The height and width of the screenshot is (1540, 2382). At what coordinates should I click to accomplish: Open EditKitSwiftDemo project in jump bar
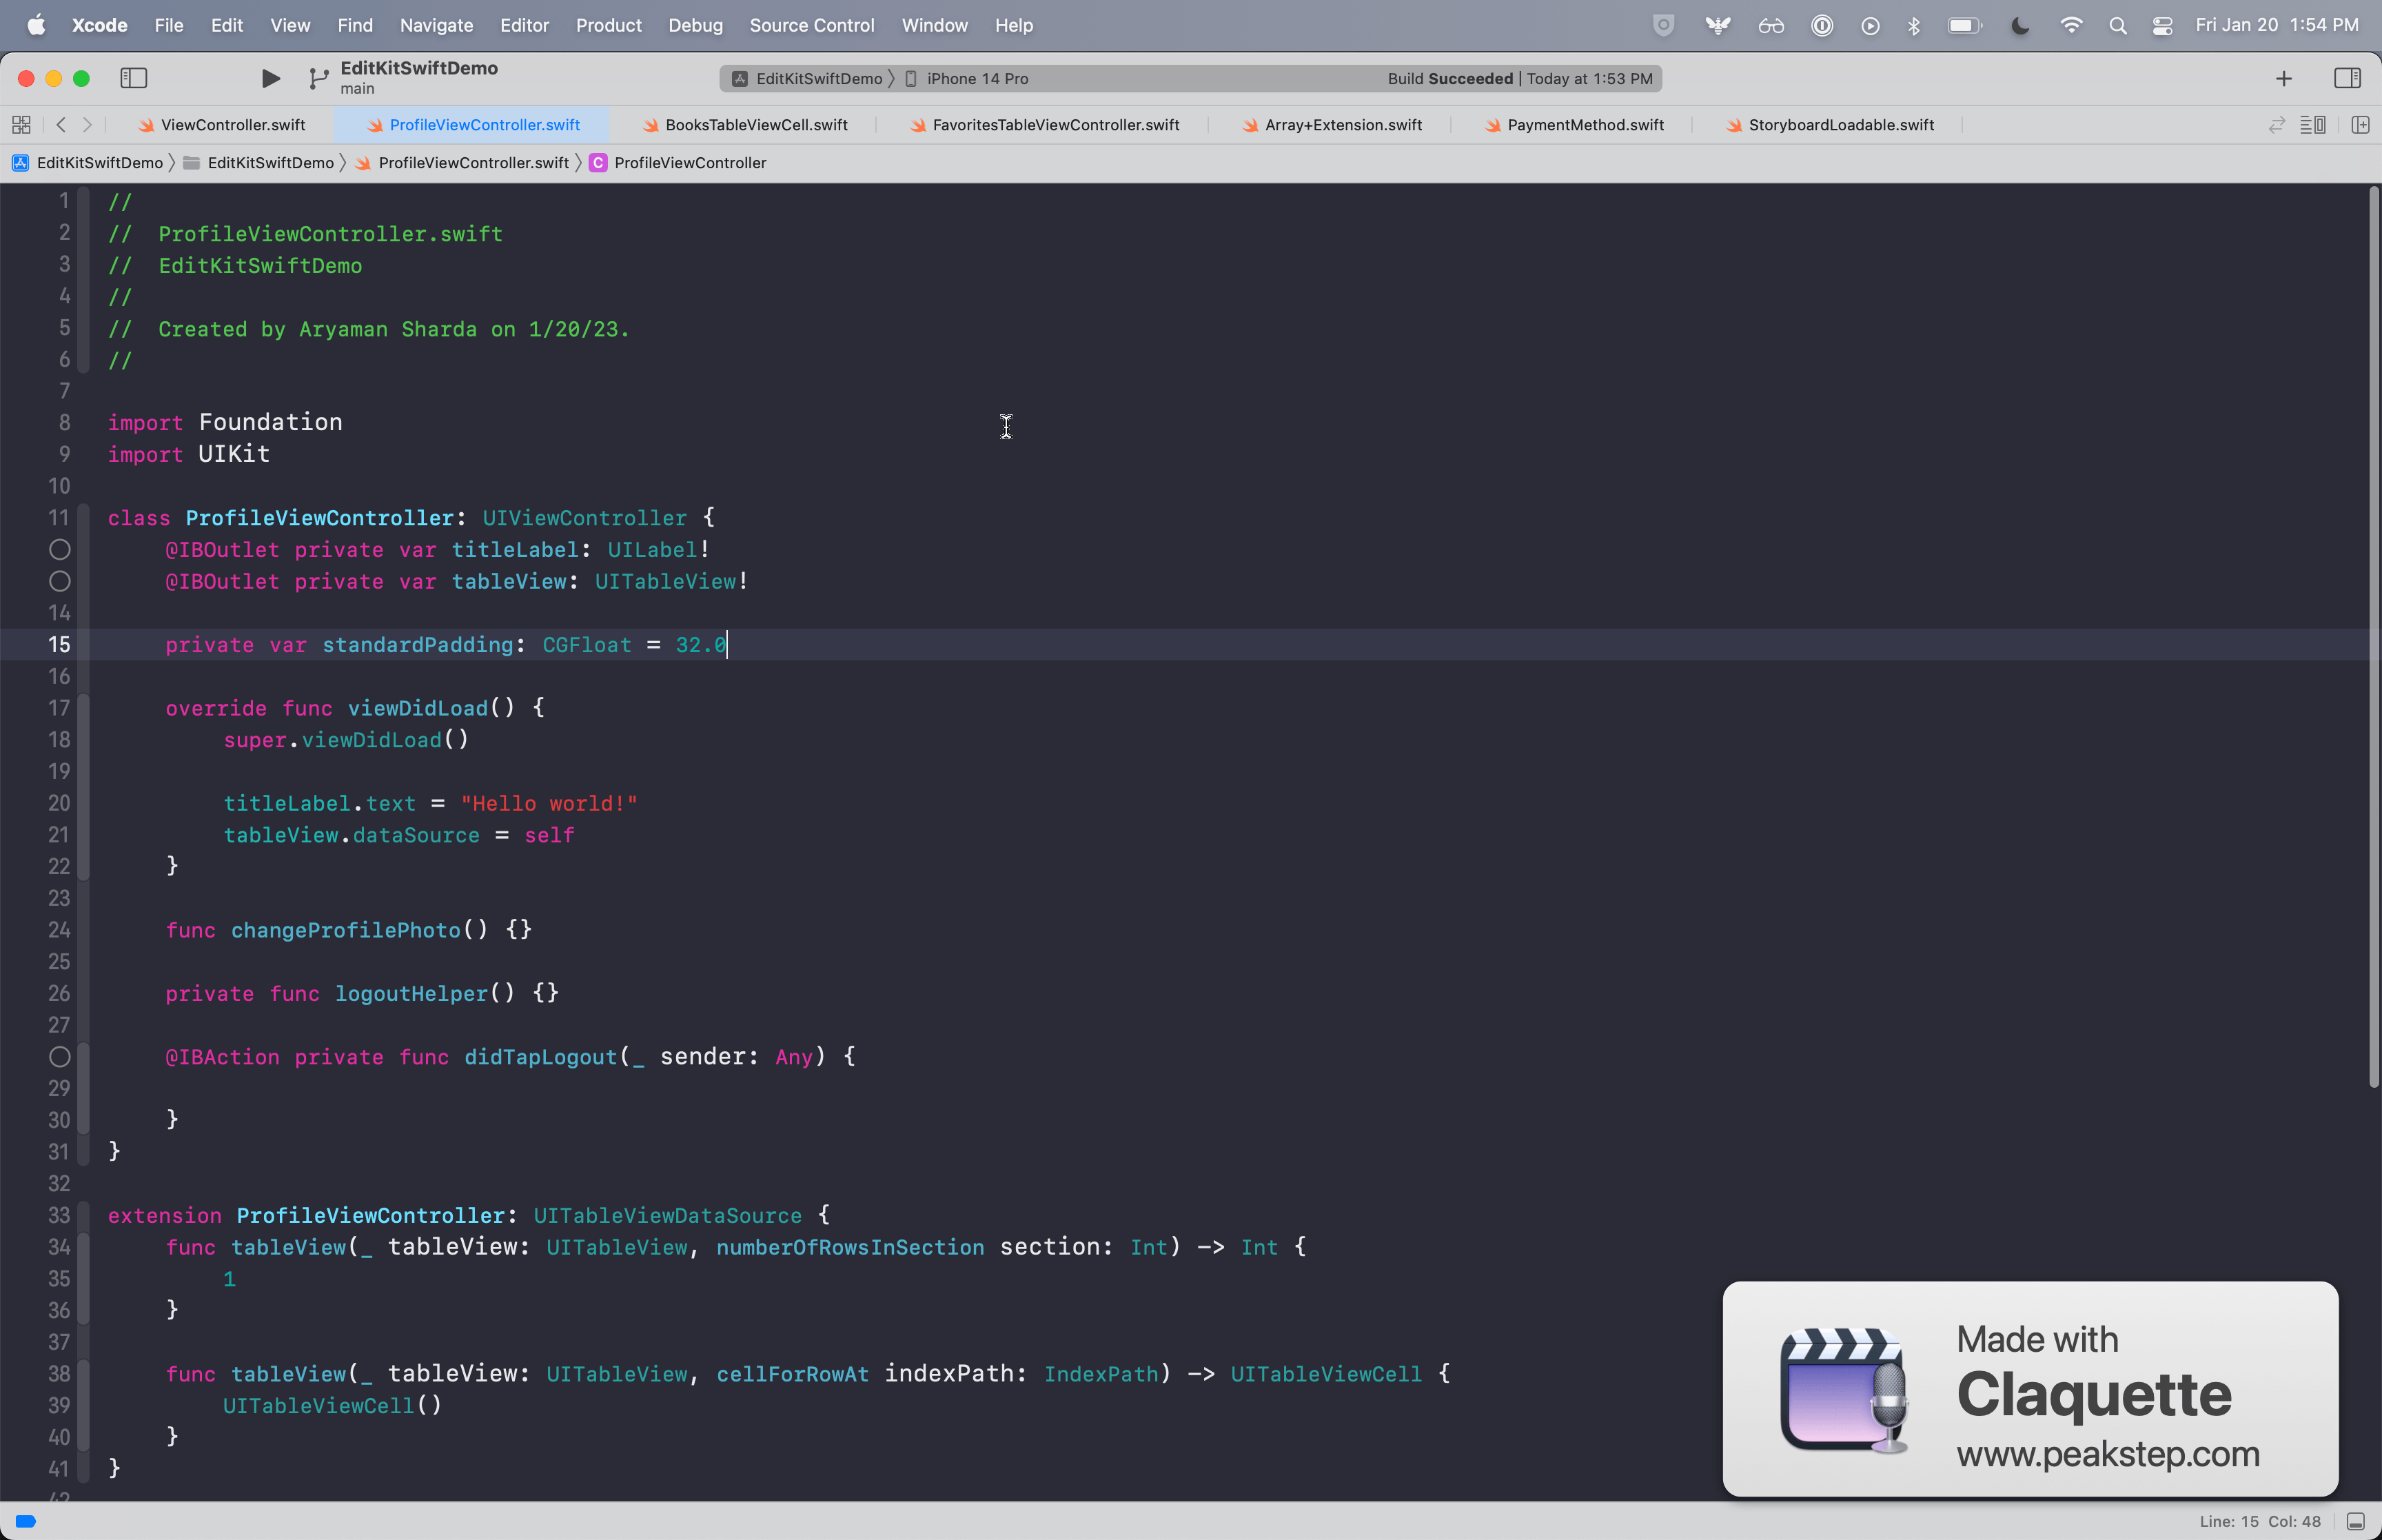coord(88,163)
